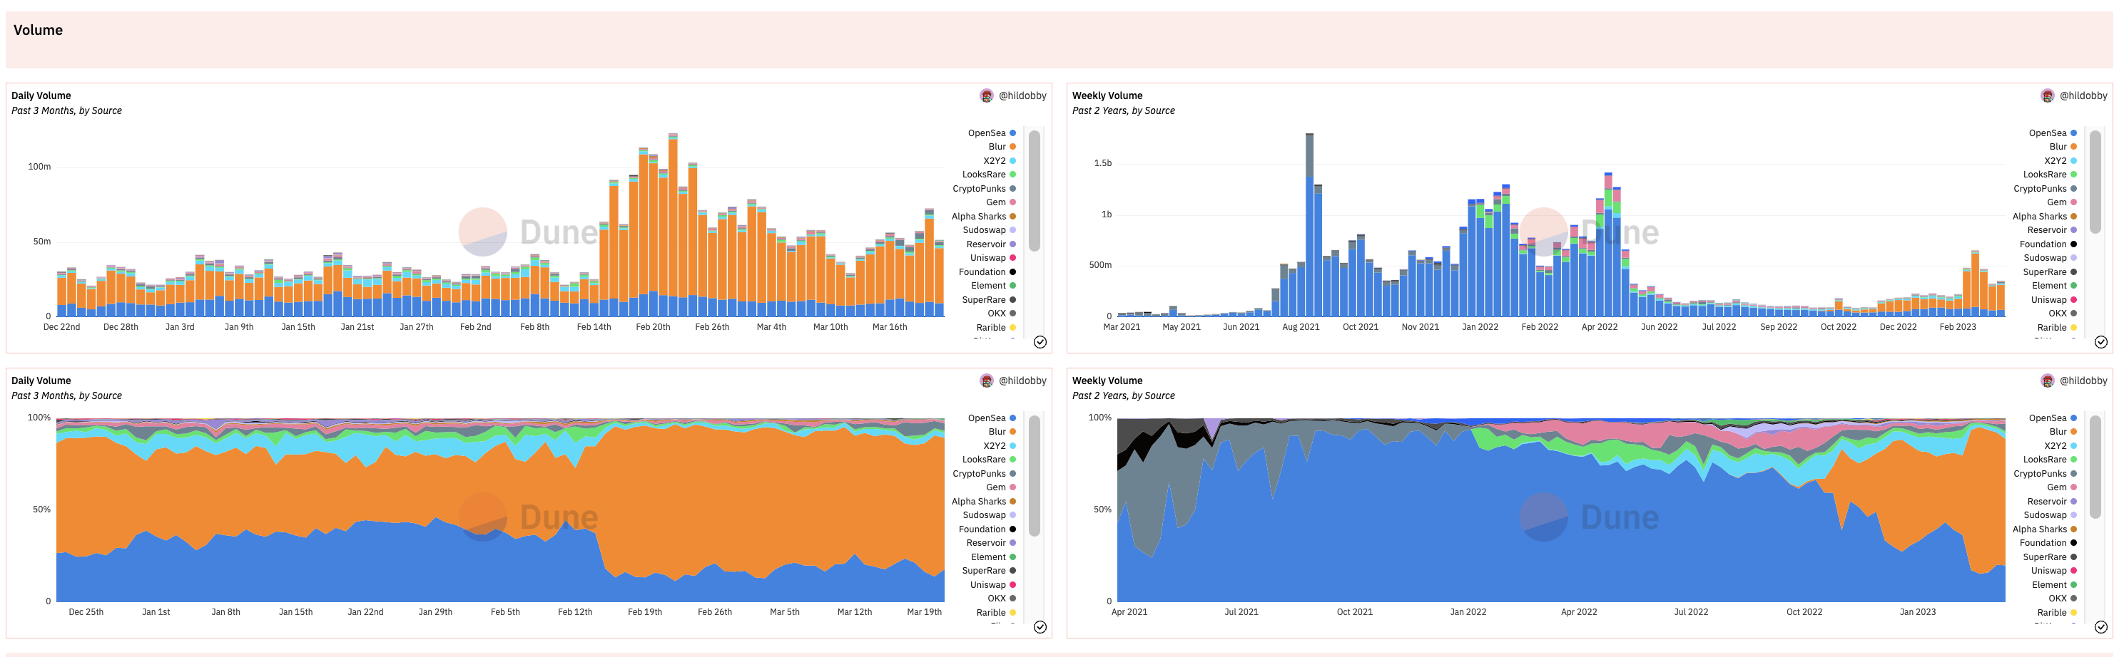The height and width of the screenshot is (657, 2119).
Task: Click hildobby avatar on Weekly Volume percentage chart
Action: (2048, 381)
